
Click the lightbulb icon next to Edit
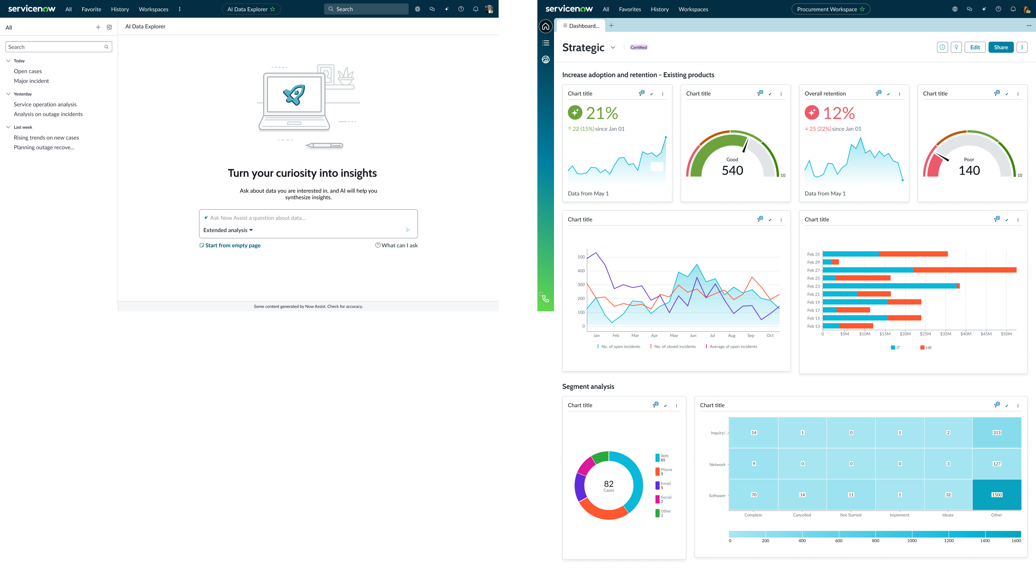[956, 47]
